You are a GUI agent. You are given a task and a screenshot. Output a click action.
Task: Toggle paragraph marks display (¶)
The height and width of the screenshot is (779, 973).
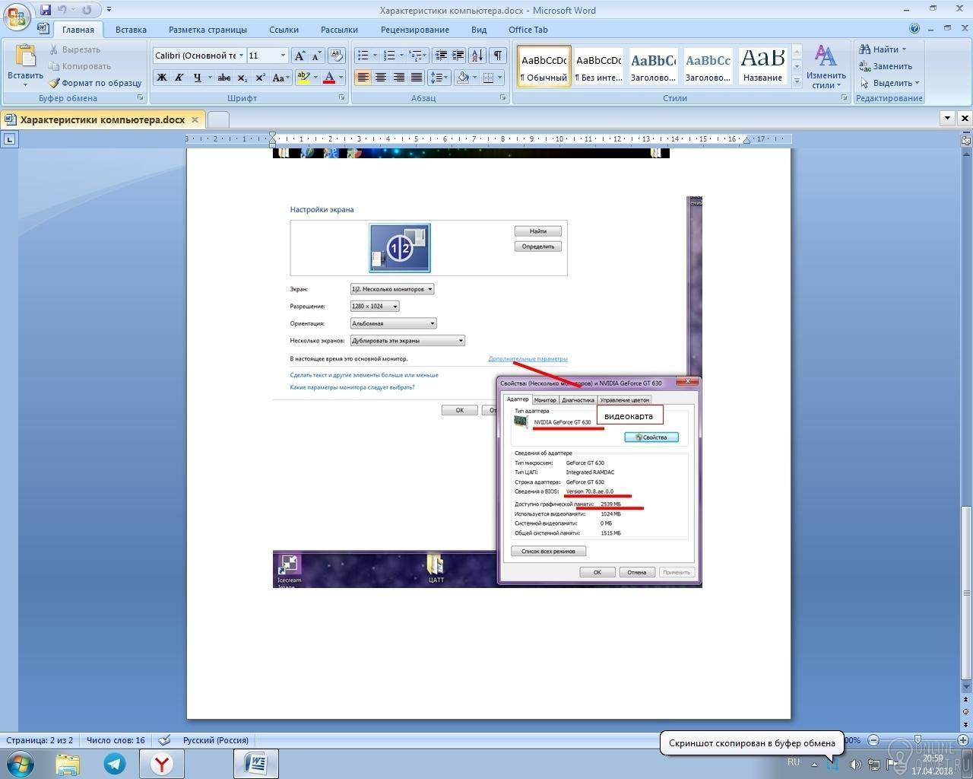click(x=498, y=56)
